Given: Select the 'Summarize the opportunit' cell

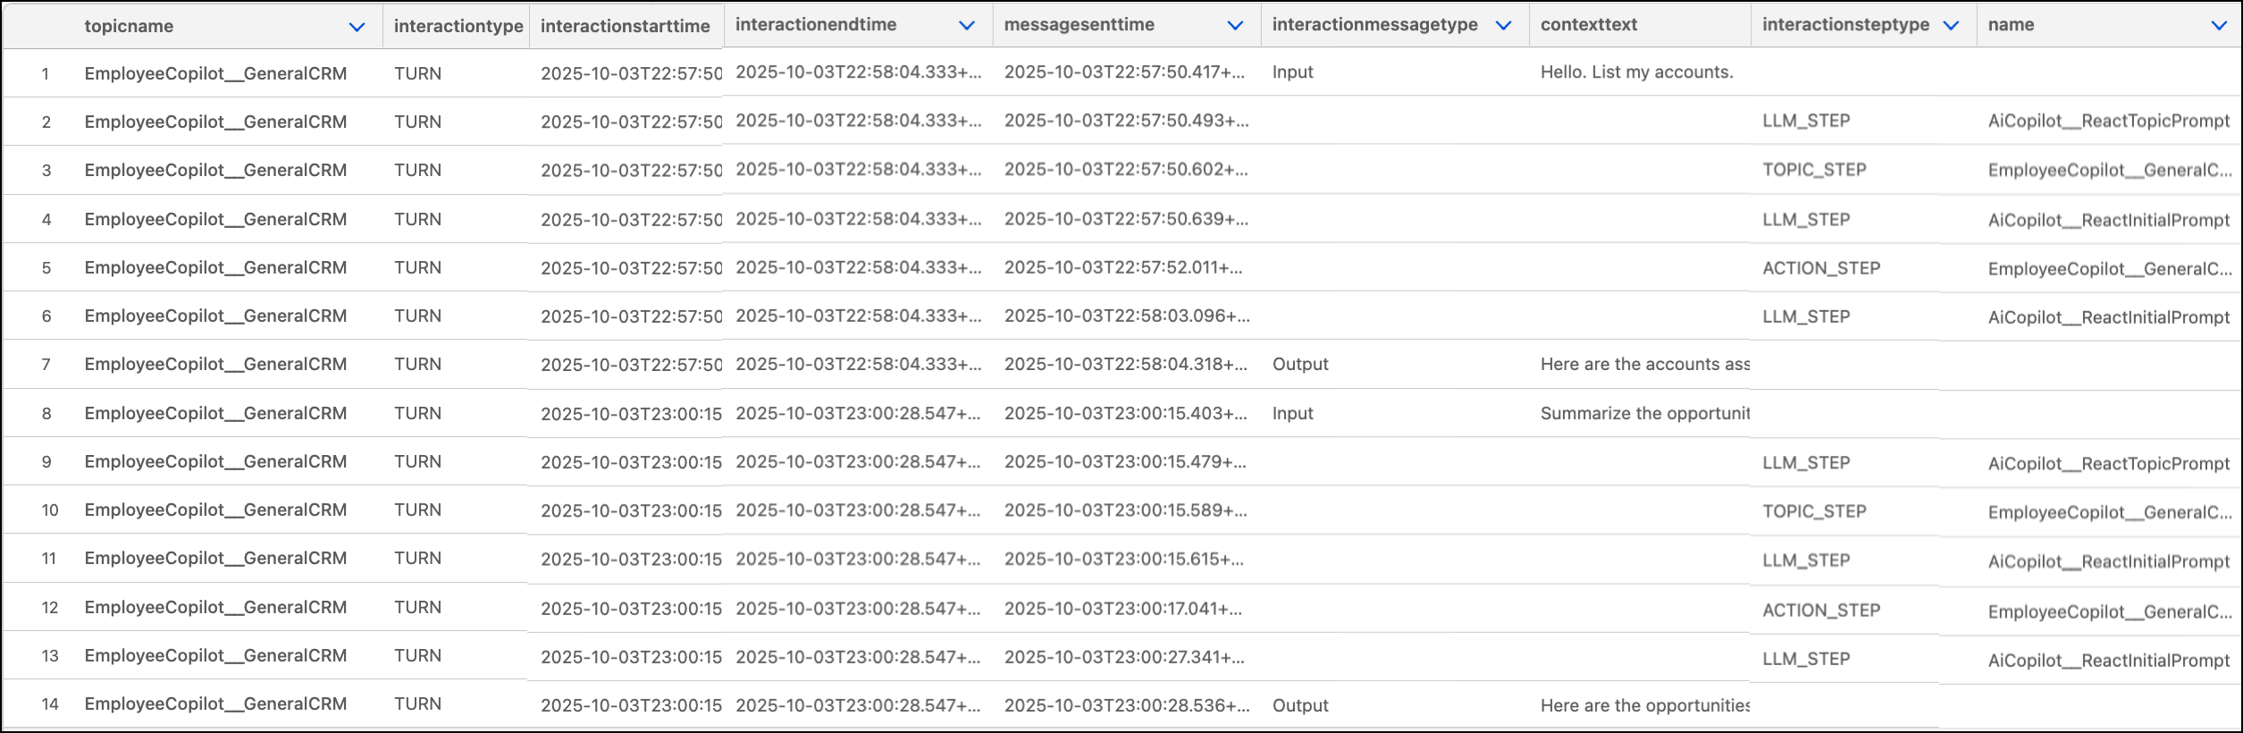Looking at the screenshot, I should [x=1645, y=414].
